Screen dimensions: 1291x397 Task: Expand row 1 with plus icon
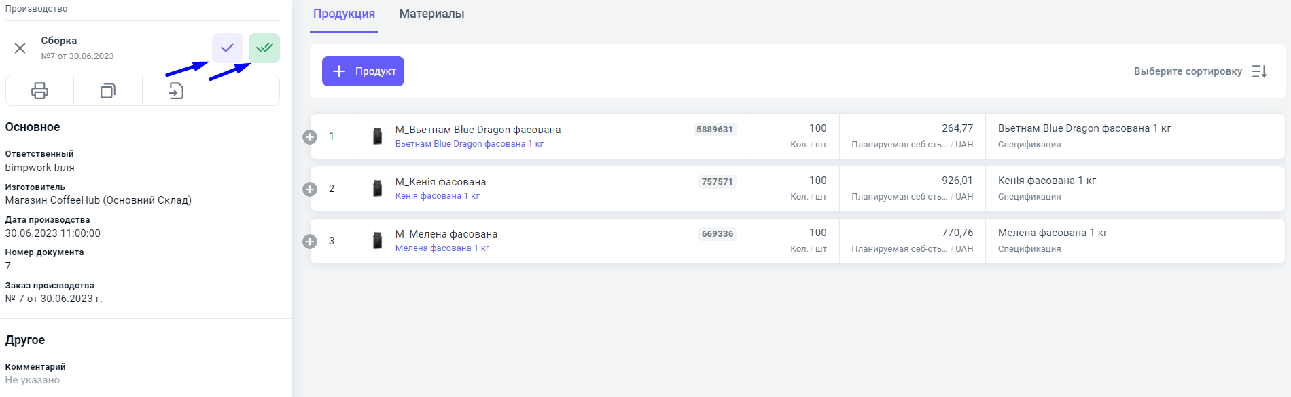tap(310, 137)
